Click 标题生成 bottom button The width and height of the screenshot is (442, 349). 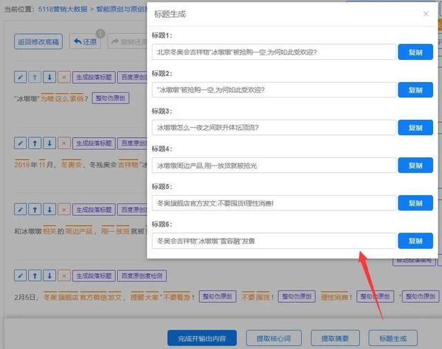[x=393, y=338]
